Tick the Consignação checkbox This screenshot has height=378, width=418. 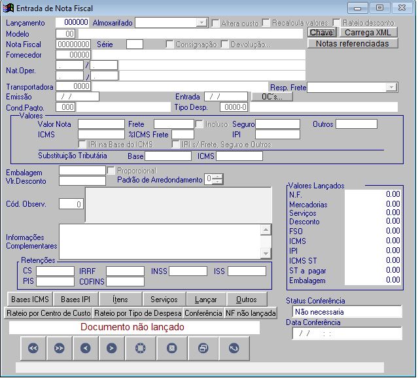[x=169, y=44]
